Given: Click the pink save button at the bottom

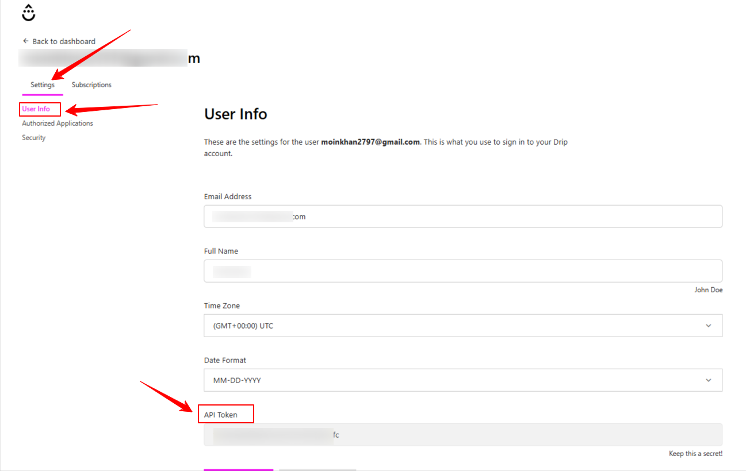Looking at the screenshot, I should click(x=238, y=469).
